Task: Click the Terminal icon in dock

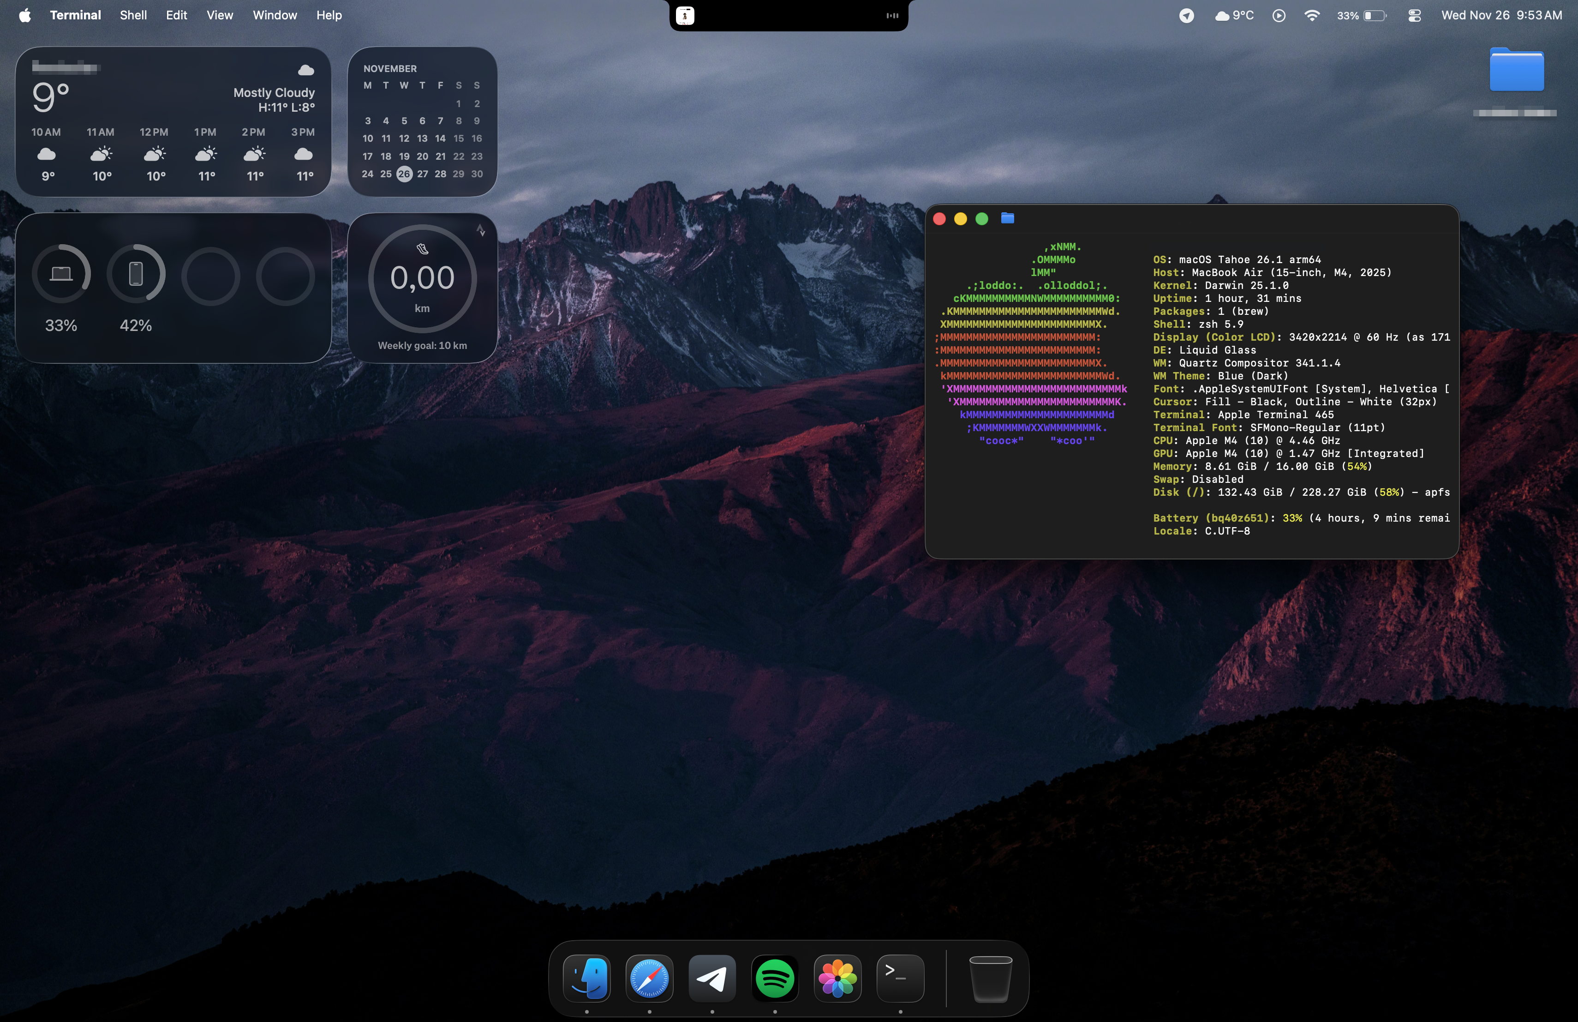Action: pyautogui.click(x=900, y=978)
